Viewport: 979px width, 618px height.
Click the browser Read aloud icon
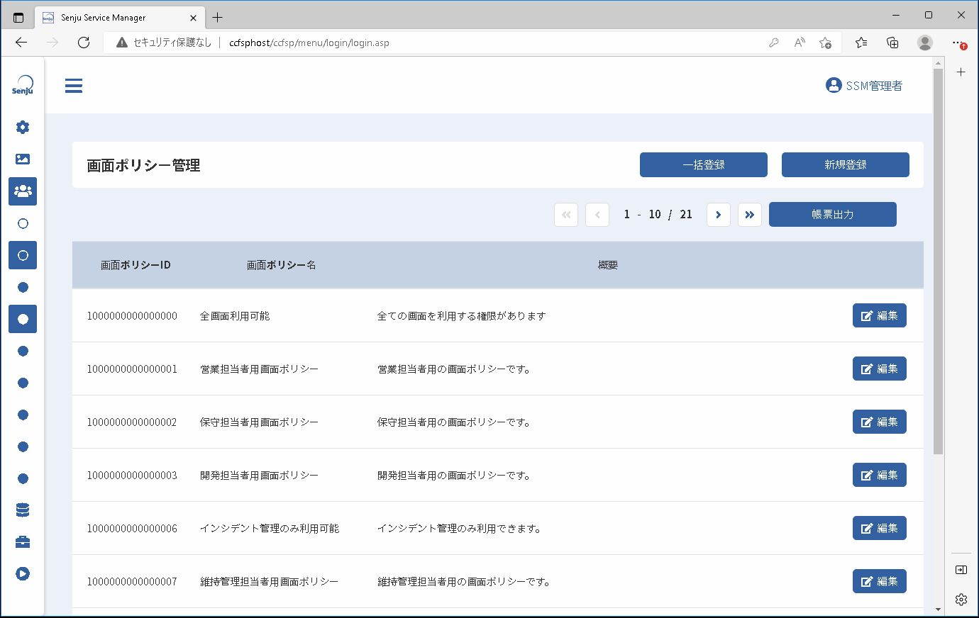click(x=800, y=43)
